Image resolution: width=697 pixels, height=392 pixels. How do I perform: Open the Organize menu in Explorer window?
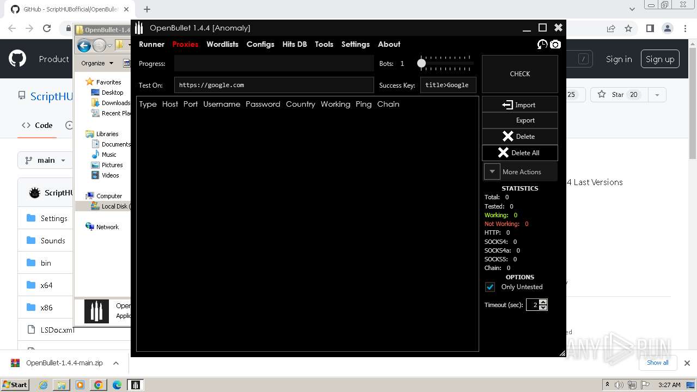point(97,63)
